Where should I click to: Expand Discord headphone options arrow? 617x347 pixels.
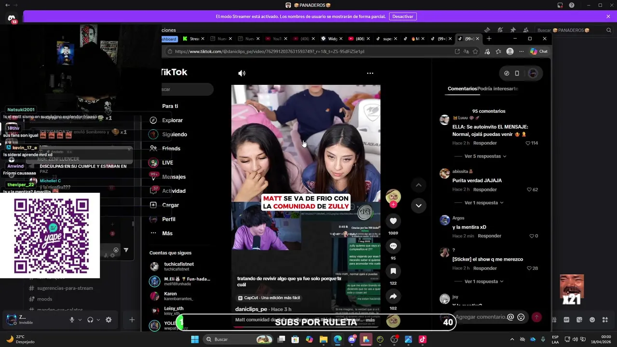click(x=98, y=320)
